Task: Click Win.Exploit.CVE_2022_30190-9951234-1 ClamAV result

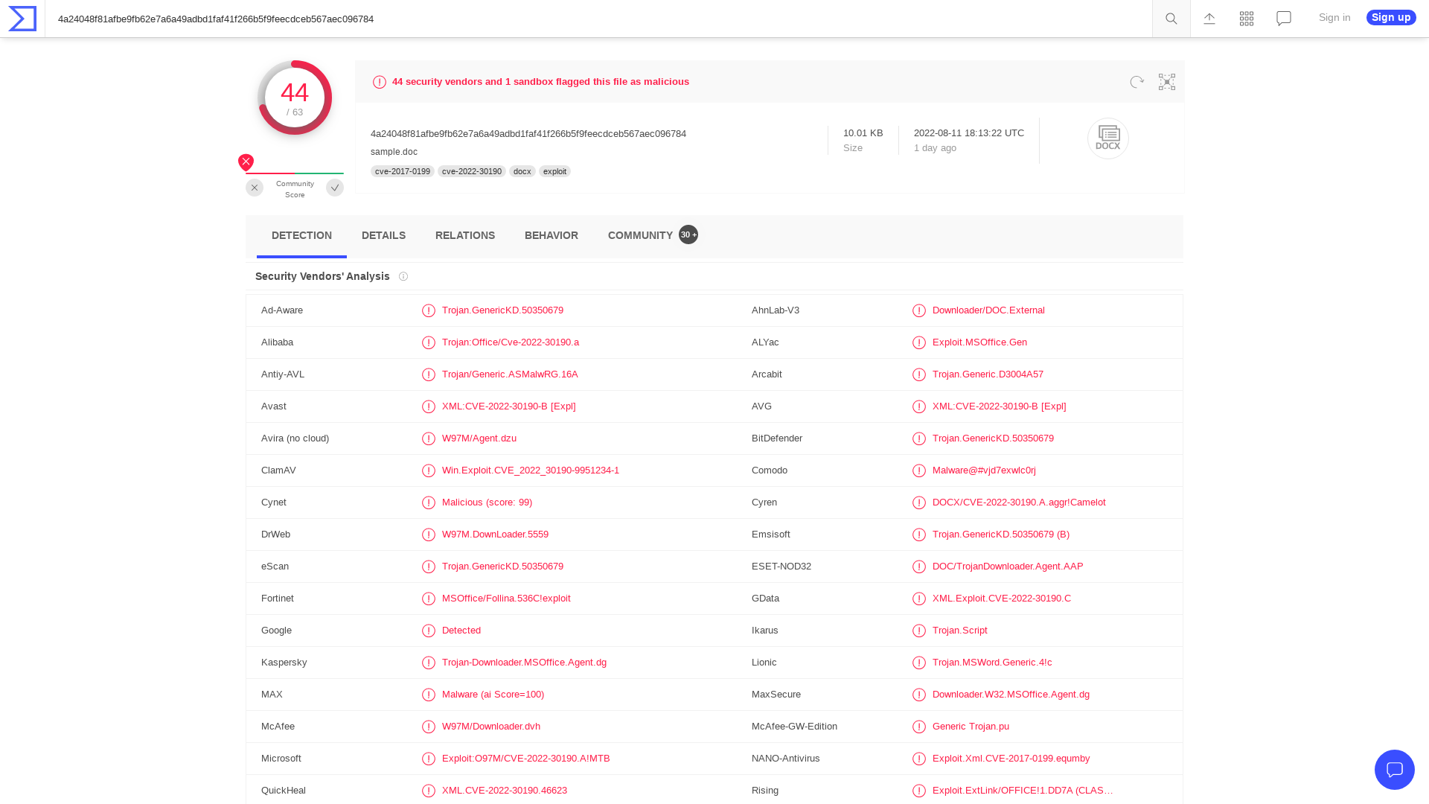Action: tap(531, 470)
